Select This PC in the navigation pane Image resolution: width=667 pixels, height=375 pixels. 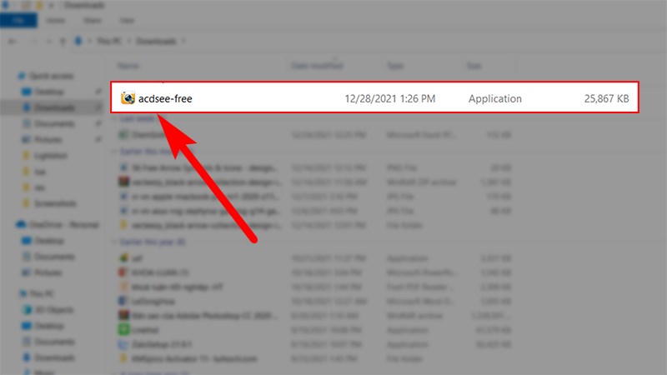[42, 293]
